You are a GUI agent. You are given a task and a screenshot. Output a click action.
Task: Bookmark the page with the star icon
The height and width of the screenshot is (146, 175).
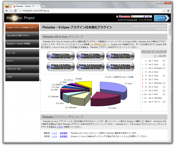pyautogui.click(x=164, y=11)
